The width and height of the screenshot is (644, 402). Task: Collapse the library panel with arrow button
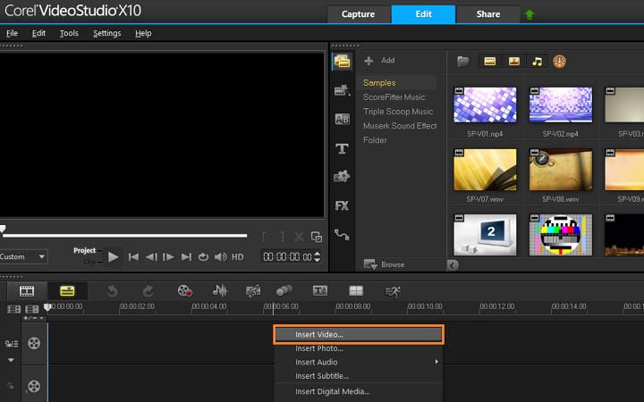click(452, 265)
